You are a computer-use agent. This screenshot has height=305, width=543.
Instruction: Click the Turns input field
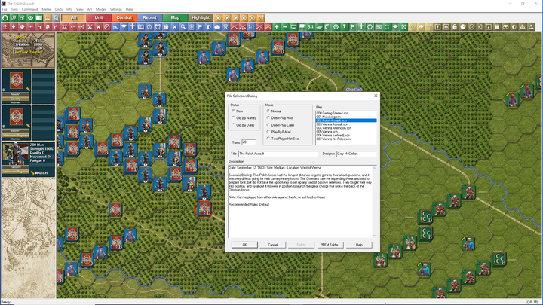click(x=248, y=142)
